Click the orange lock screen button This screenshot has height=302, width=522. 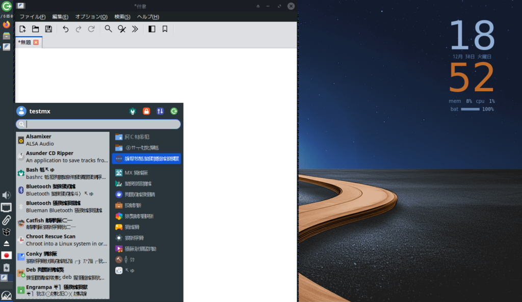click(146, 111)
